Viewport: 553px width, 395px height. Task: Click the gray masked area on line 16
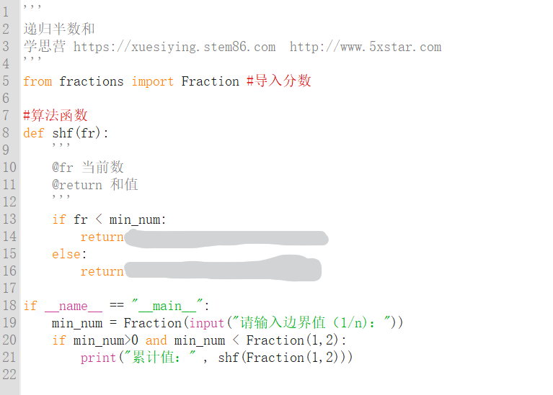click(x=224, y=268)
